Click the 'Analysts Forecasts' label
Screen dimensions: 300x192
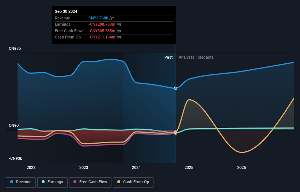[x=196, y=58]
